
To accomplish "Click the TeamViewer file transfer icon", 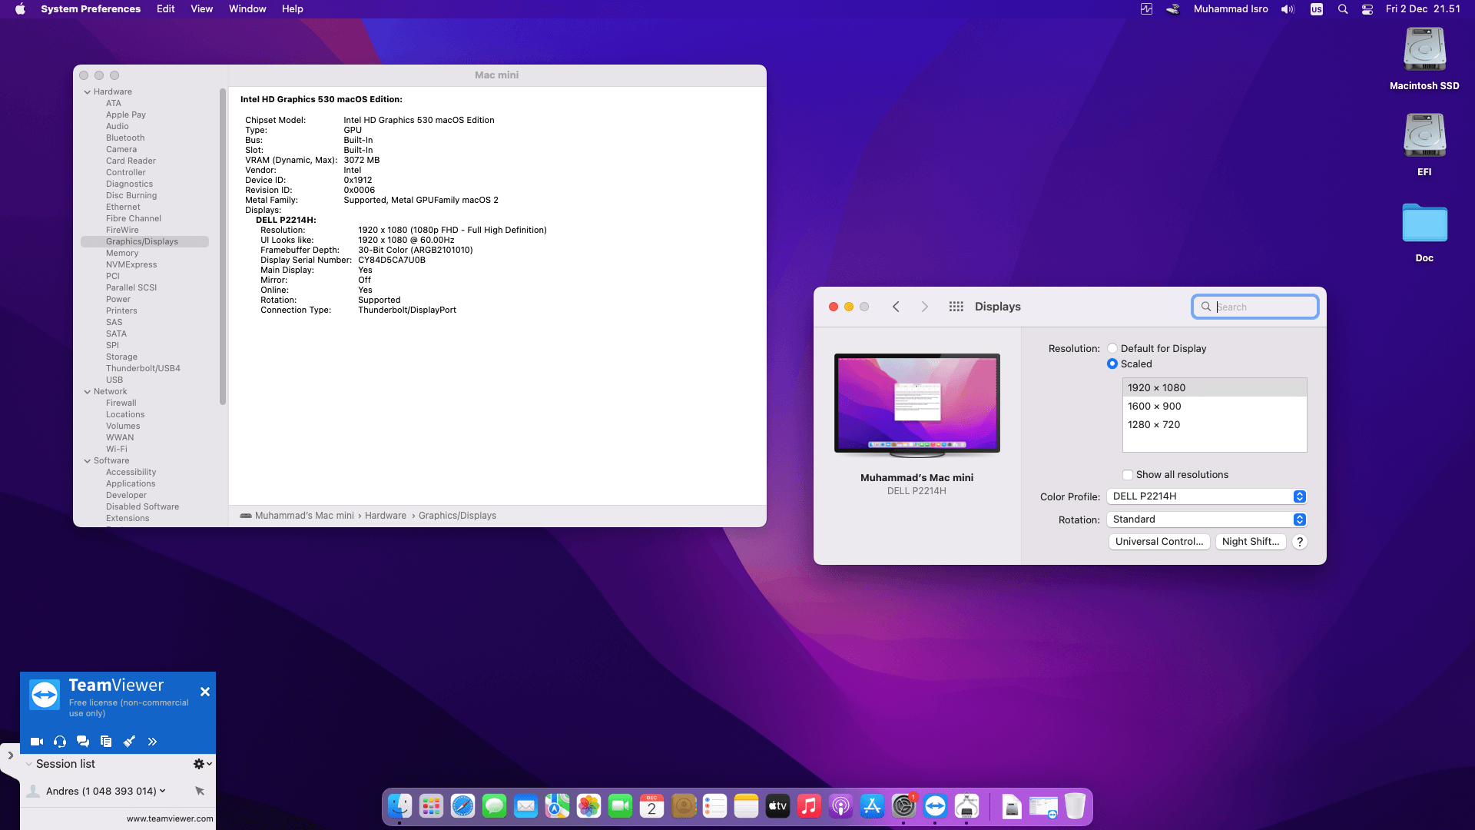I will [x=106, y=742].
